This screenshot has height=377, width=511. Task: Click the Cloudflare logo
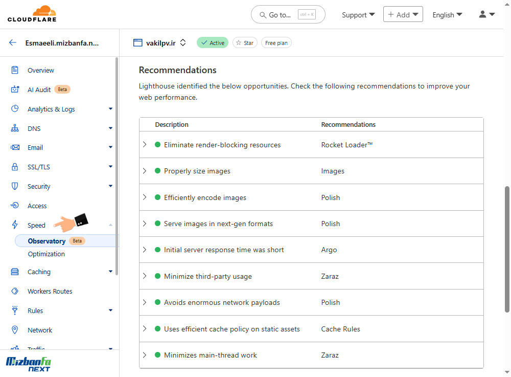click(32, 14)
